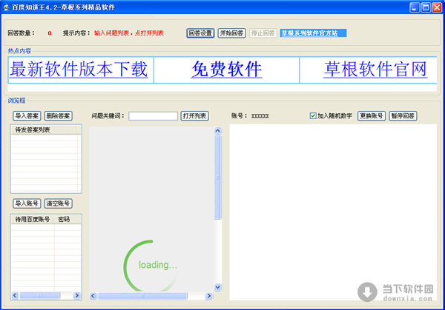The image size is (445, 310).
Task: Import answers with 导入答案 button
Action: [27, 116]
